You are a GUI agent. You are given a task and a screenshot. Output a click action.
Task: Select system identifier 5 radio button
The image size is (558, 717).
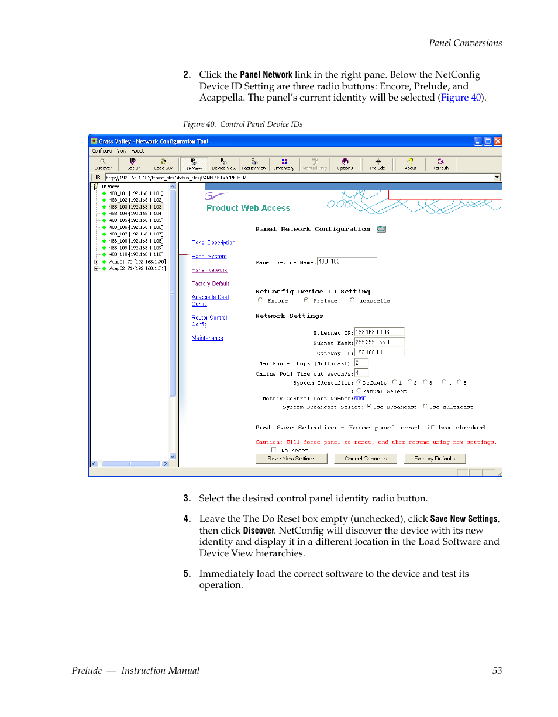point(459,382)
